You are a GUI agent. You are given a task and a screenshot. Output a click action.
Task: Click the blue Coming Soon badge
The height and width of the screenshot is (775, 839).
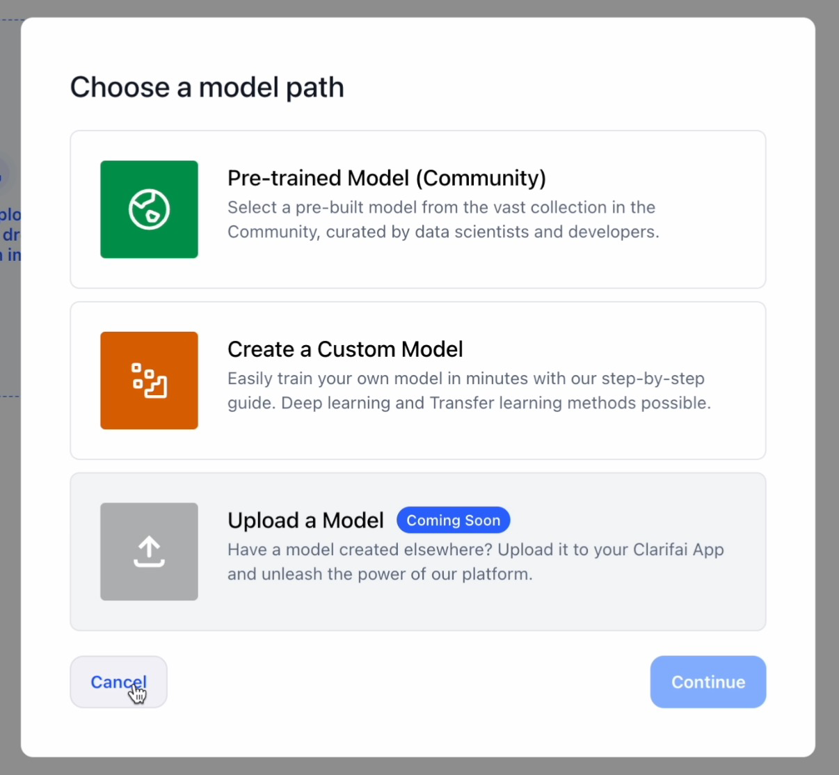[x=453, y=520]
